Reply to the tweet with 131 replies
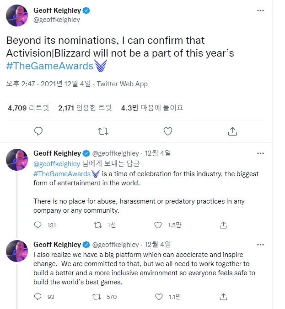Viewport: 285px width, 309px height. (x=39, y=225)
